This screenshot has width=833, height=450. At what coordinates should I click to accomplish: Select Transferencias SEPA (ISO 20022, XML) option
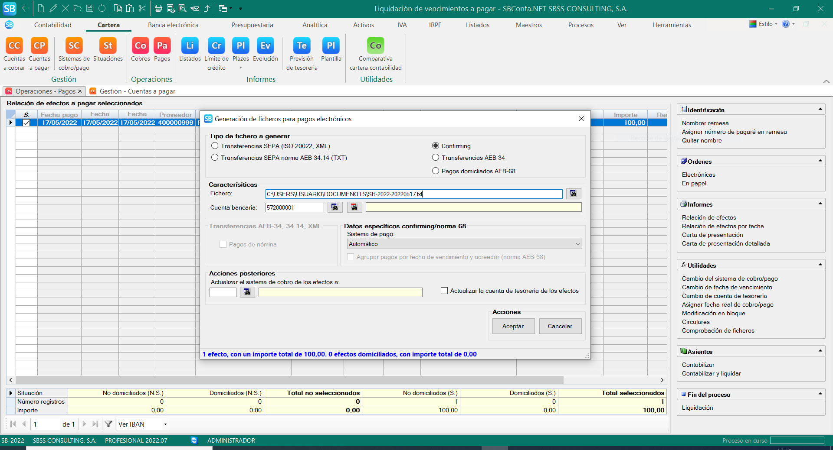(215, 146)
